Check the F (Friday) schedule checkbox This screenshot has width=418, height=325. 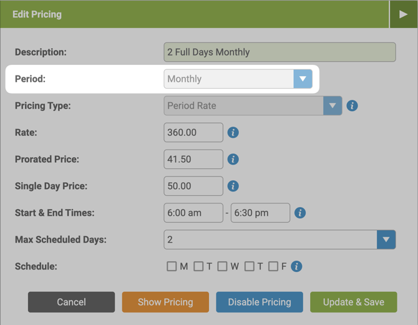(273, 266)
